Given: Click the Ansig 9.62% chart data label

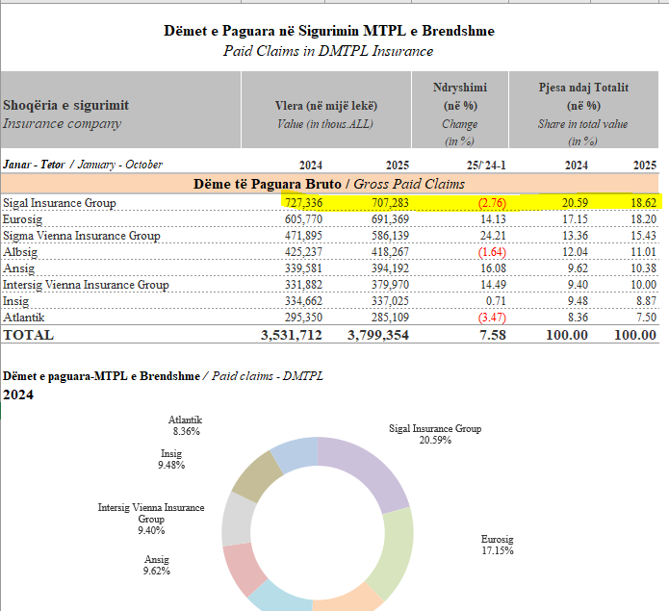Looking at the screenshot, I should click(x=156, y=565).
